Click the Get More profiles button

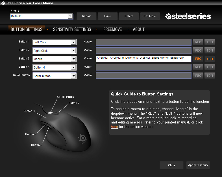150,16
